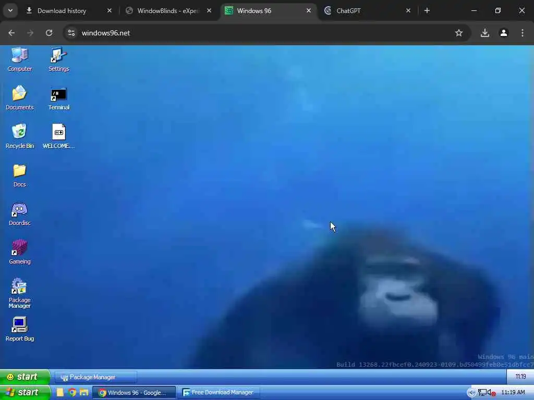Viewport: 534px width, 400px height.
Task: Click the muted volume tray icon
Action: (x=491, y=393)
